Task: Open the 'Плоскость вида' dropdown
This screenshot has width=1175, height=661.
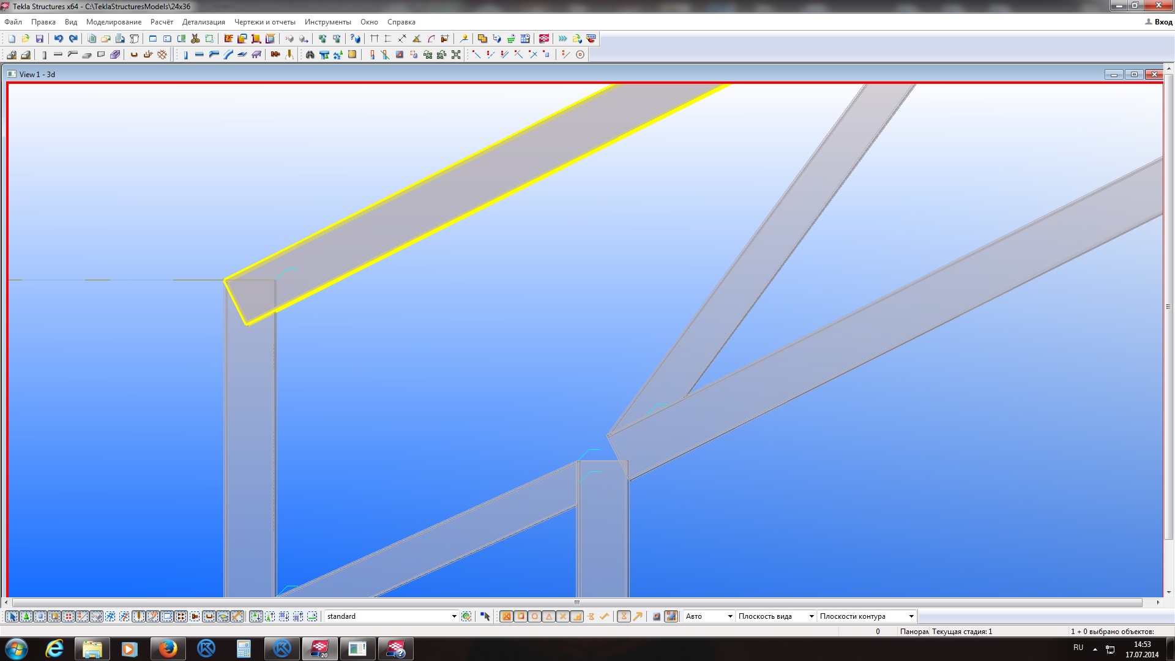Action: tap(811, 616)
